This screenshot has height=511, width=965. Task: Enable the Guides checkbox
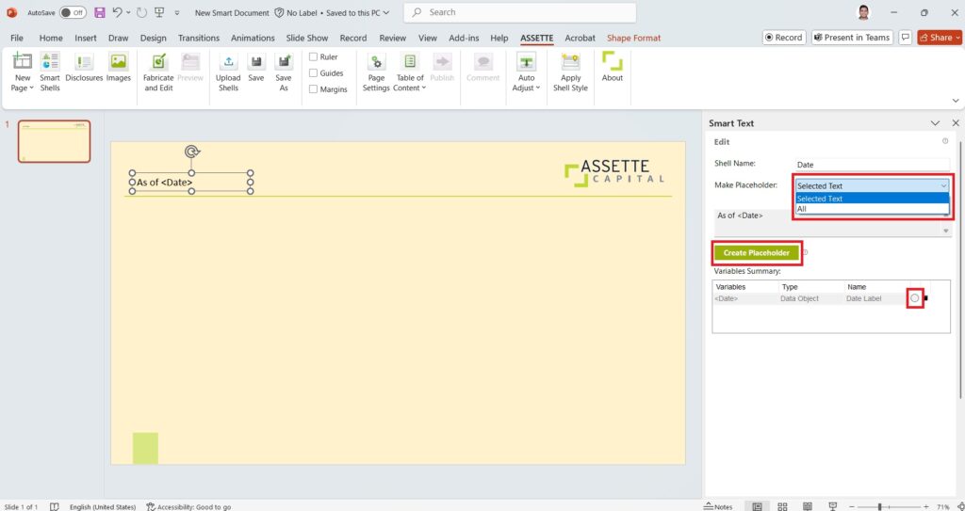tap(313, 72)
